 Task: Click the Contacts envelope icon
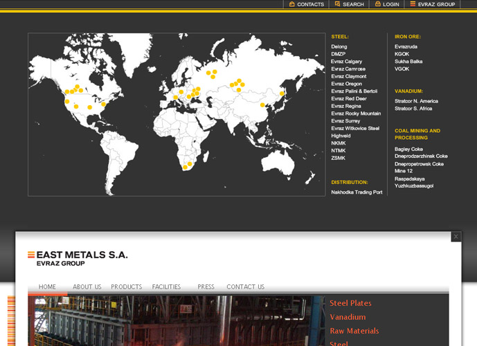291,4
